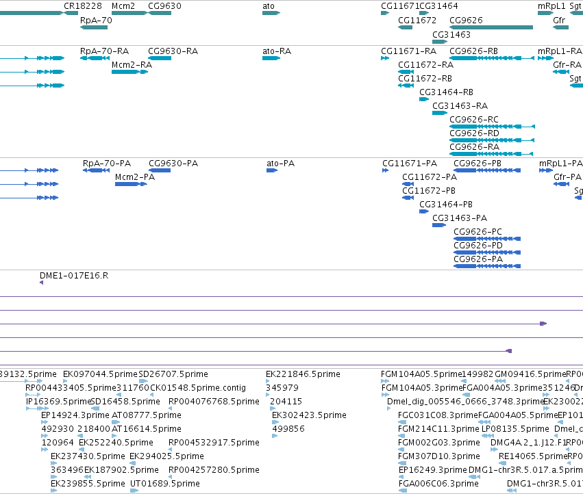Click the FGA006C06.3prime EST label
The height and width of the screenshot is (494, 583).
[438, 484]
